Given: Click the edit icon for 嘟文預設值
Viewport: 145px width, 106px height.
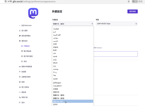Looking at the screenshot, I should coord(22,51).
